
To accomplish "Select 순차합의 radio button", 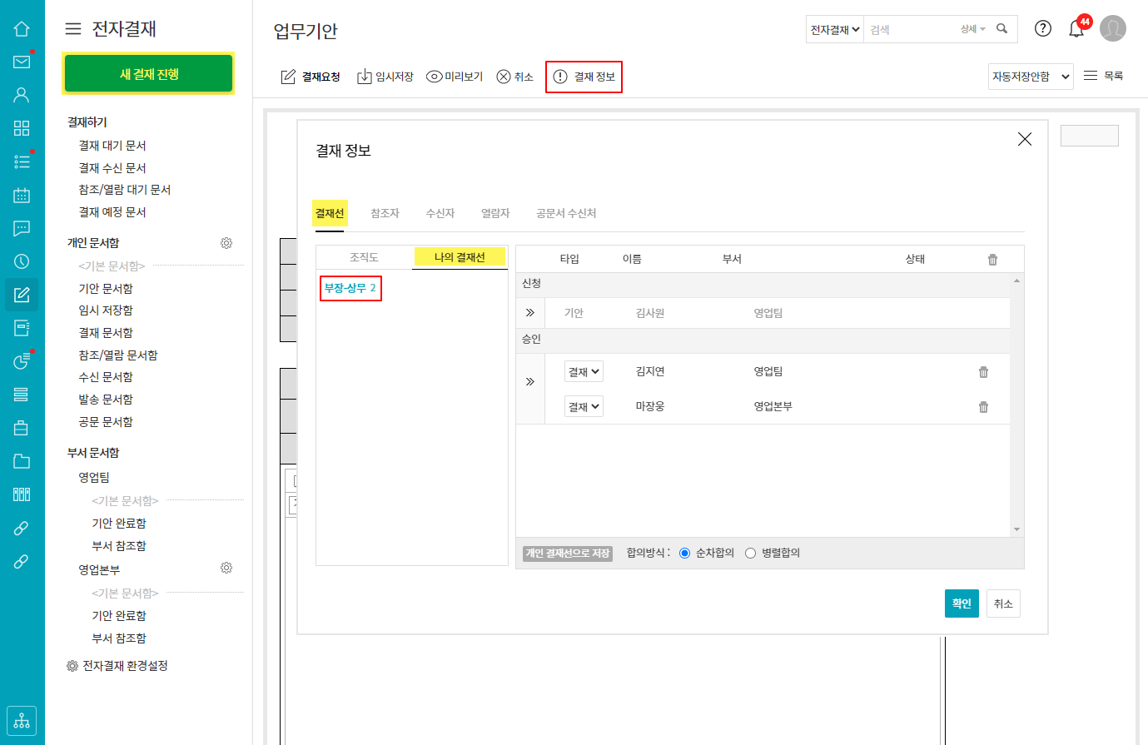I will tap(684, 554).
